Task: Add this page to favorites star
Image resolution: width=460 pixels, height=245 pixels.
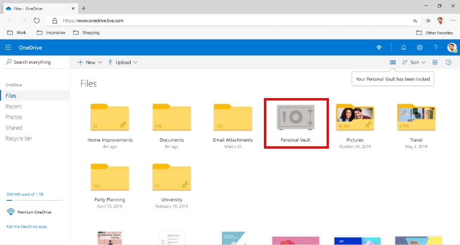Action: click(415, 21)
